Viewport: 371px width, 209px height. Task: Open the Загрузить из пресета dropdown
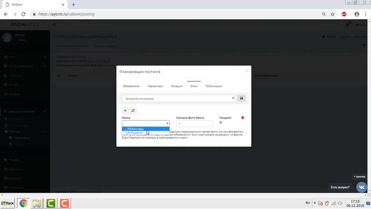pyautogui.click(x=179, y=98)
